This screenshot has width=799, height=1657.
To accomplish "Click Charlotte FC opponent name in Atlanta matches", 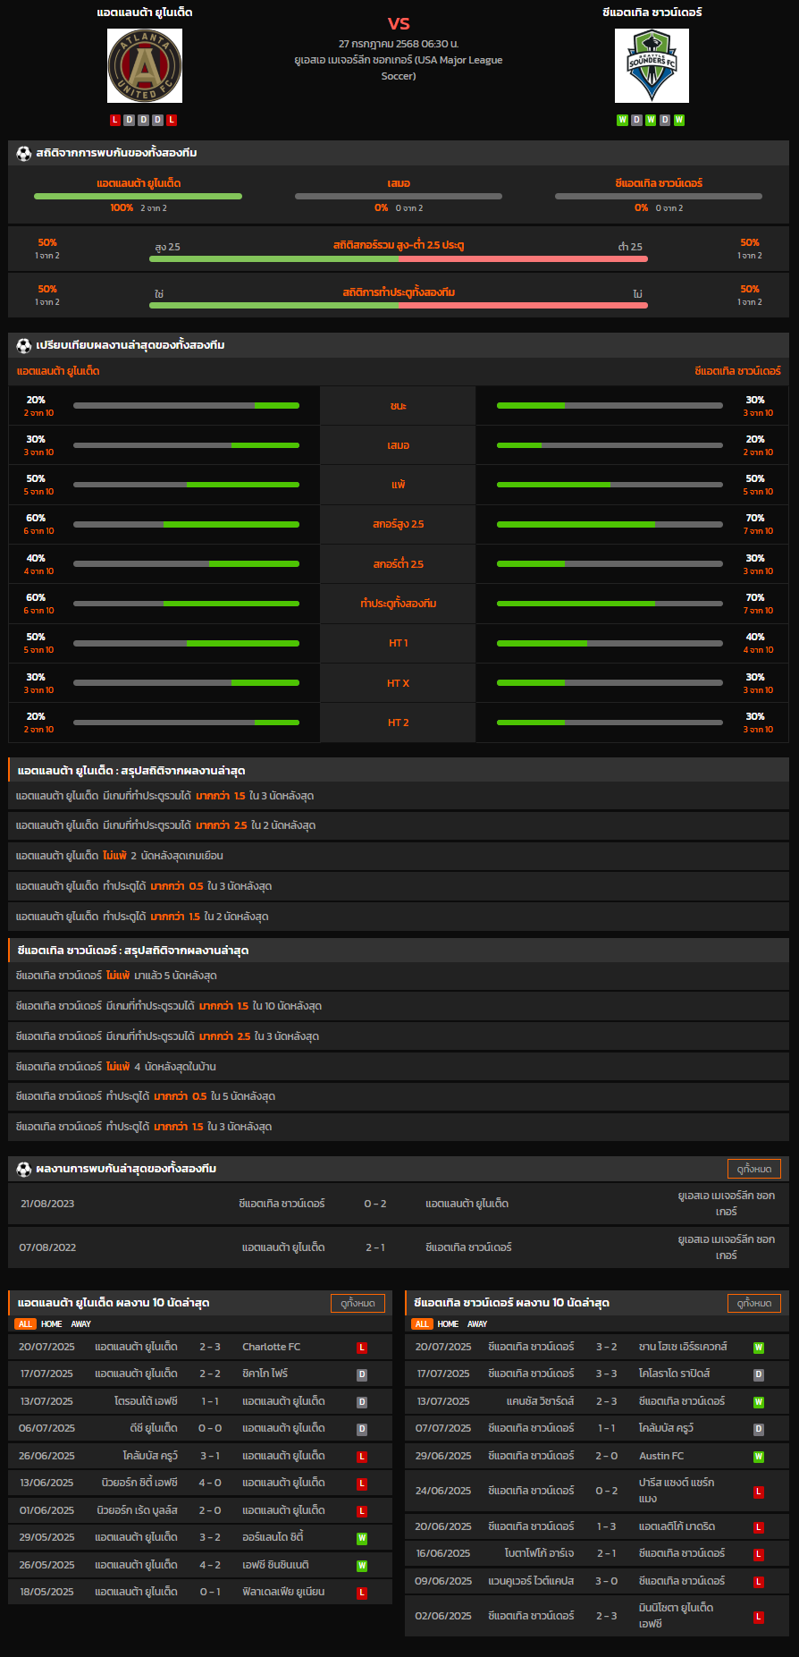I will pos(272,1347).
